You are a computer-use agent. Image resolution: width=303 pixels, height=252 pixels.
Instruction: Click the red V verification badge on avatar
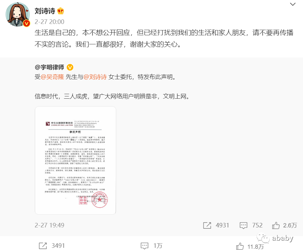coord(27,23)
